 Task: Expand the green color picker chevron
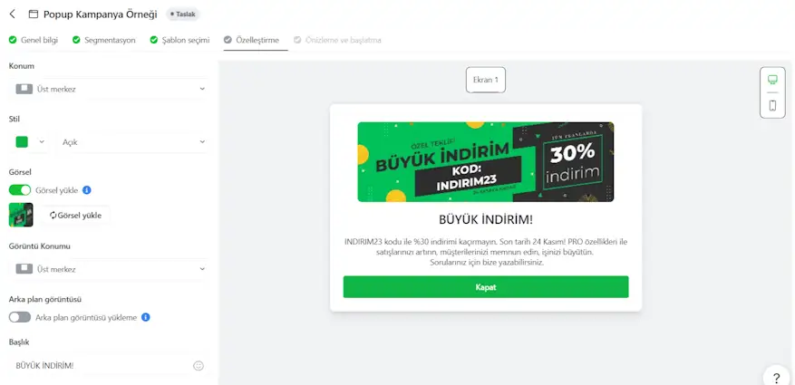tap(42, 142)
